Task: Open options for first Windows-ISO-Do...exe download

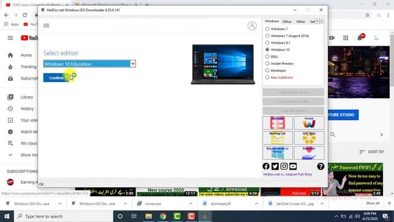Action: coord(60,203)
